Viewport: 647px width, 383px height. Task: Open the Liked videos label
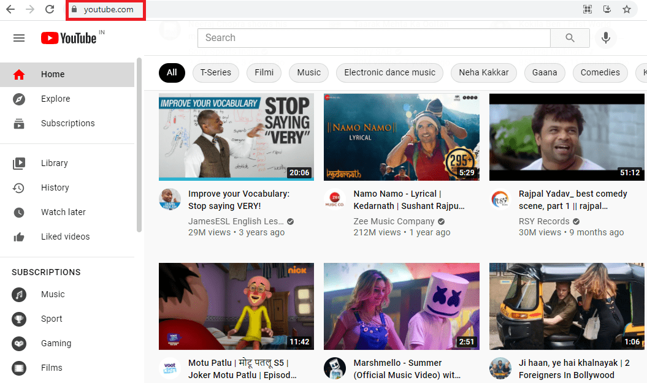[65, 237]
